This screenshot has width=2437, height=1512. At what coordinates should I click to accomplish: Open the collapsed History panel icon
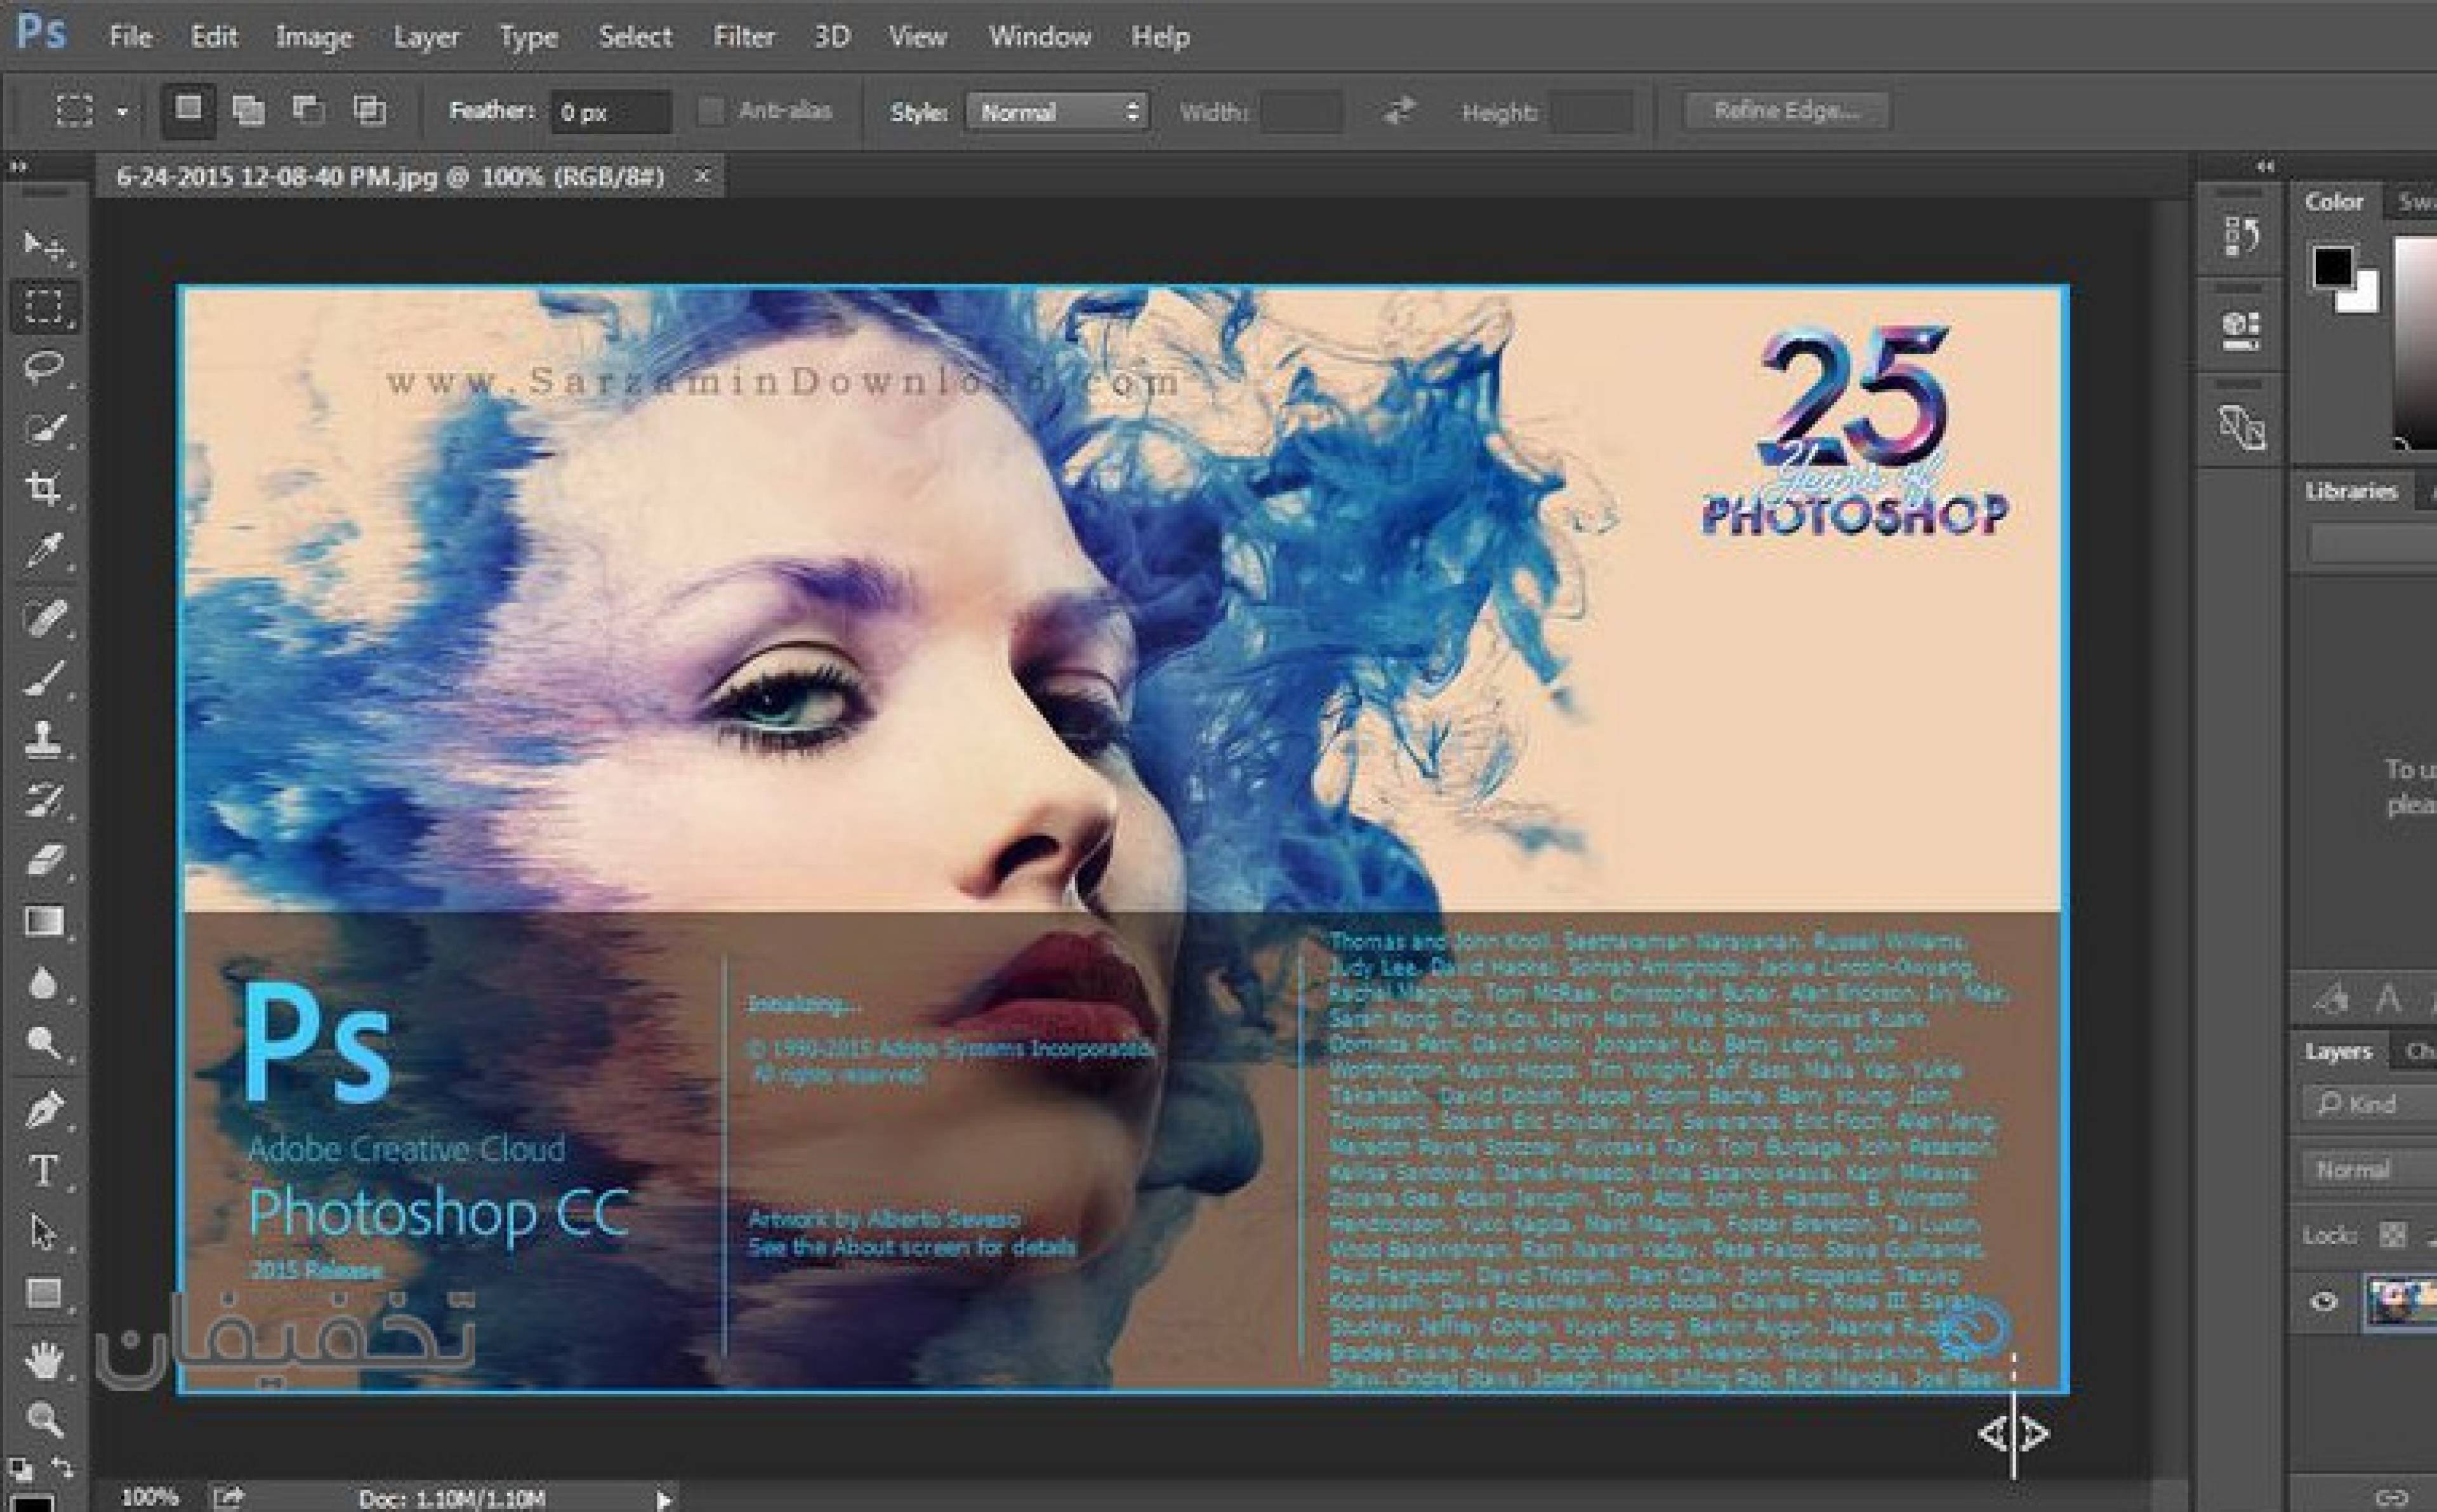click(2242, 237)
